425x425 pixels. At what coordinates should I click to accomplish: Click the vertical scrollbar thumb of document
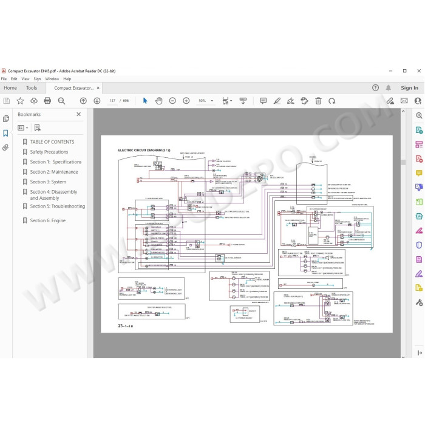coord(403,162)
